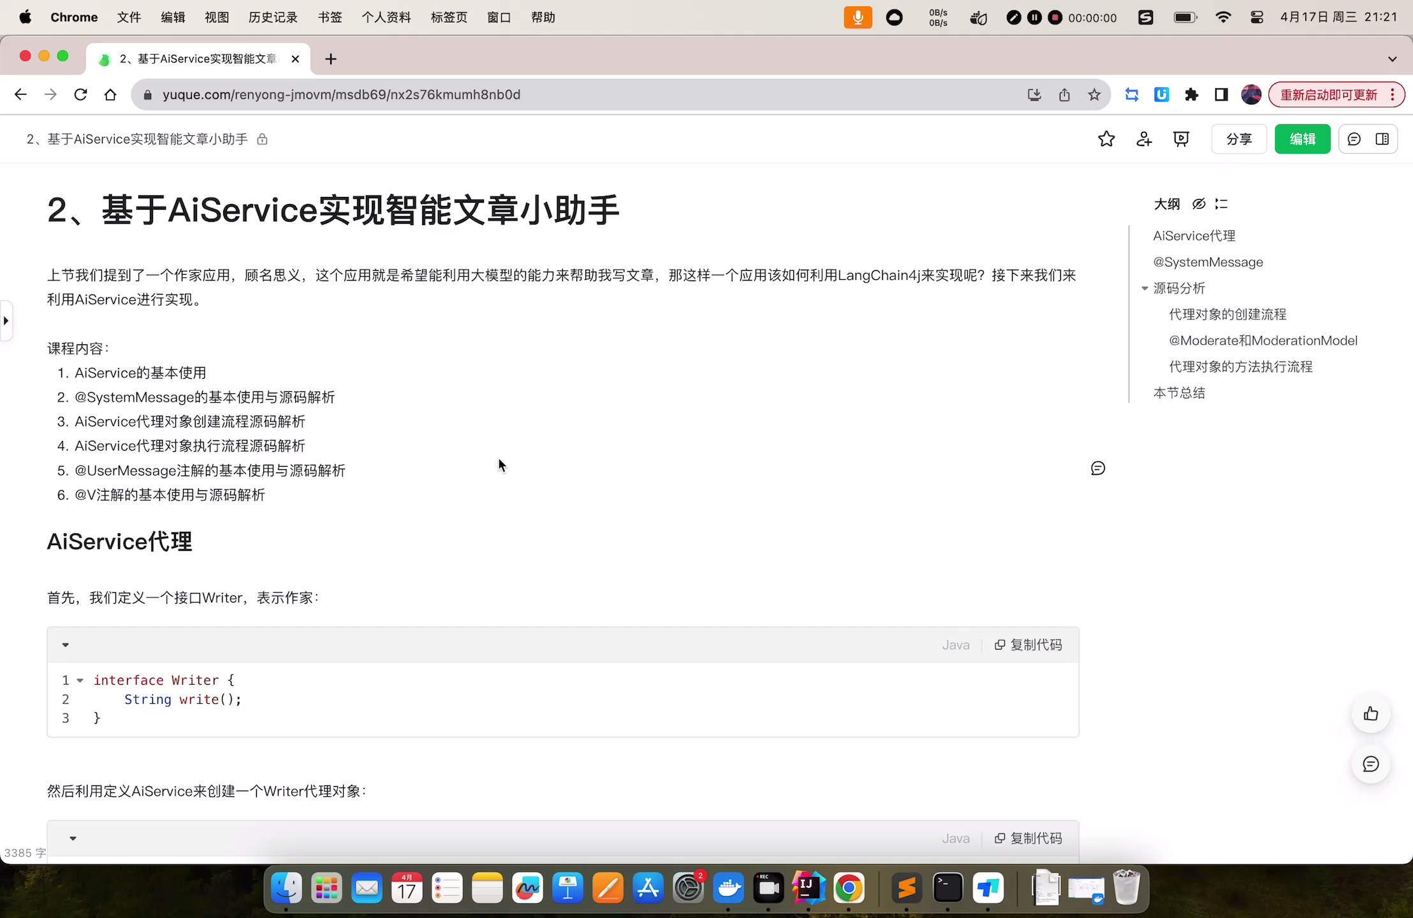Collapse the first code block via its arrow
The width and height of the screenshot is (1413, 918).
pos(66,645)
